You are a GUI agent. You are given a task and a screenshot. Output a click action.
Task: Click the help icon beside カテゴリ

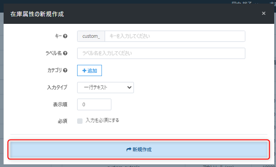(65, 70)
